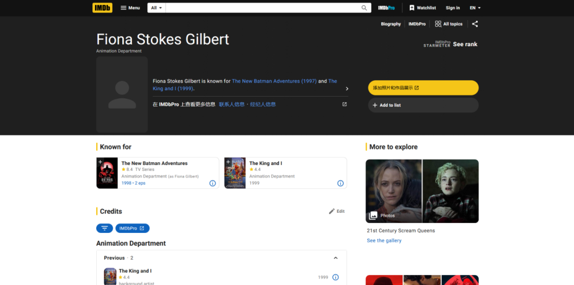Click the yellow 添加照片和作品展示 button
The width and height of the screenshot is (574, 285).
tap(423, 88)
